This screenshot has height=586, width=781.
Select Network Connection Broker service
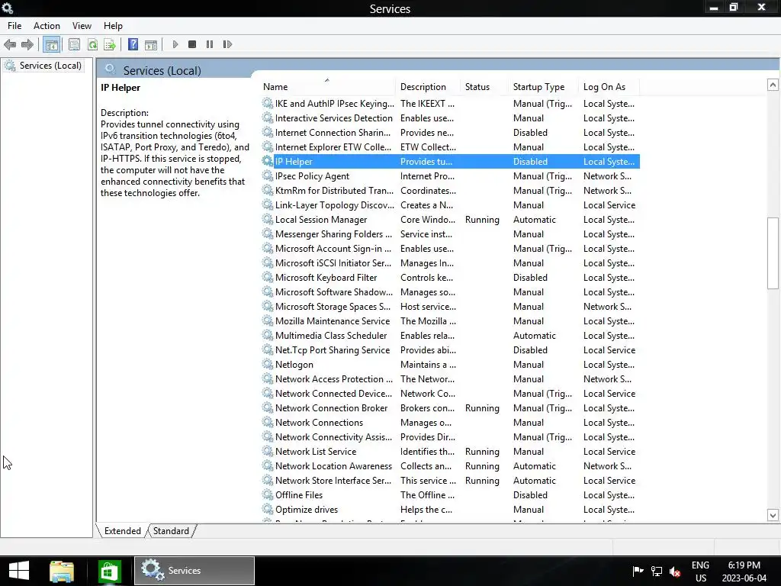point(450,407)
